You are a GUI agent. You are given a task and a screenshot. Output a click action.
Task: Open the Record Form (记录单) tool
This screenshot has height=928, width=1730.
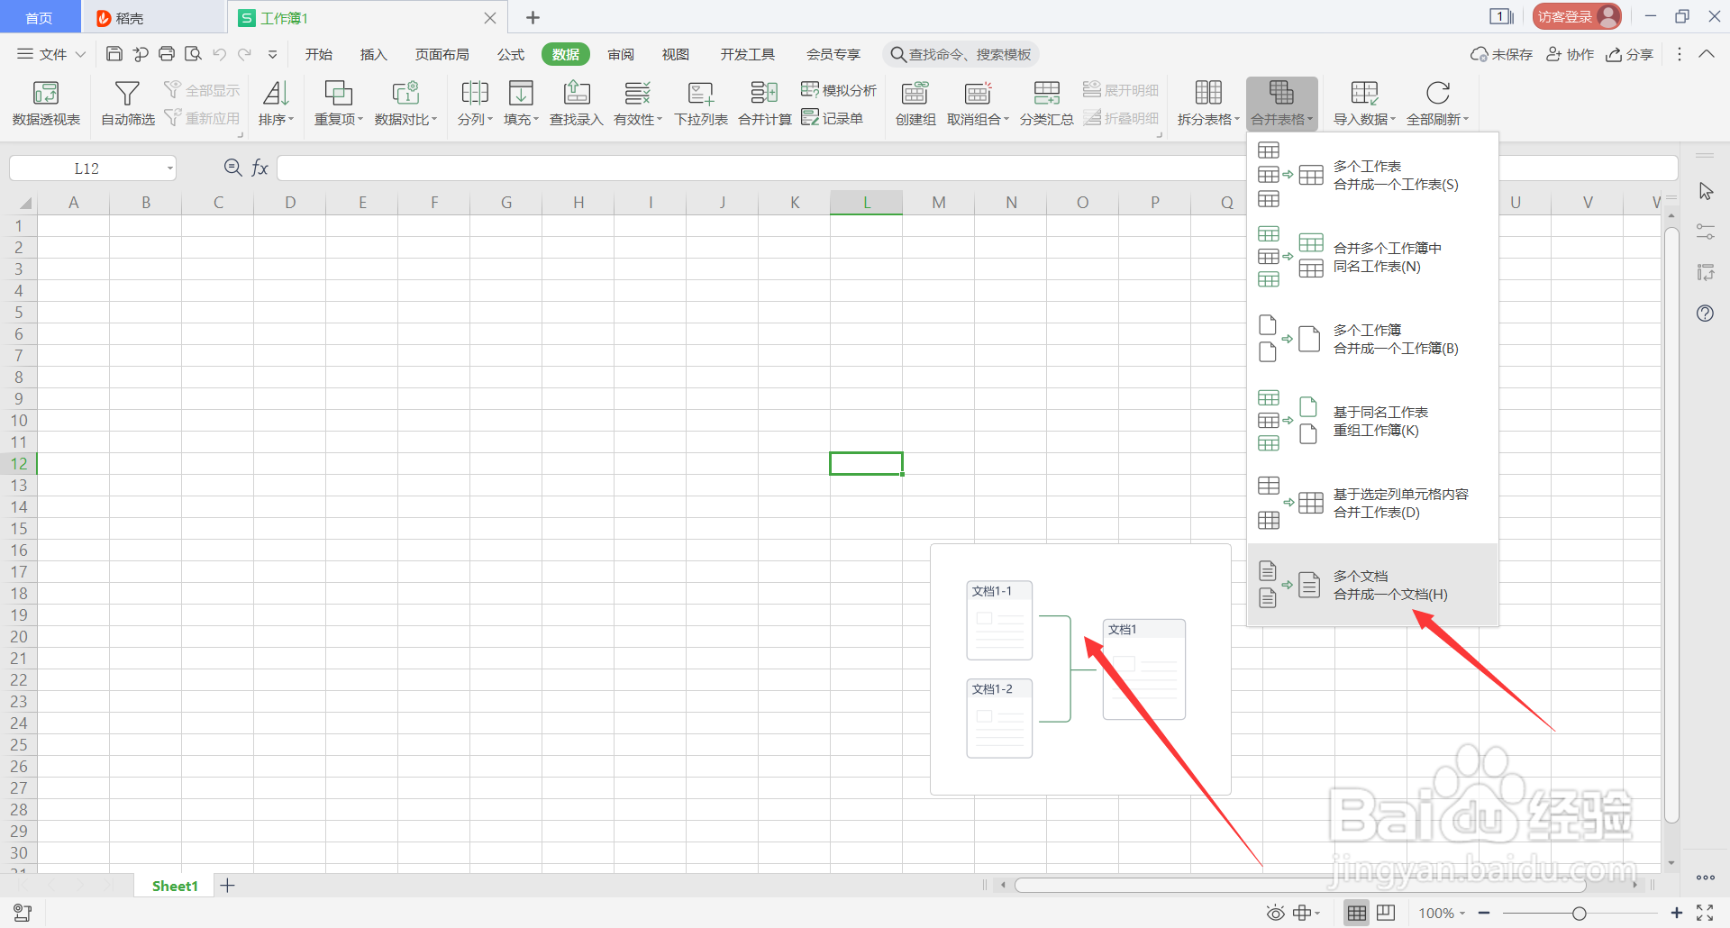coord(833,118)
